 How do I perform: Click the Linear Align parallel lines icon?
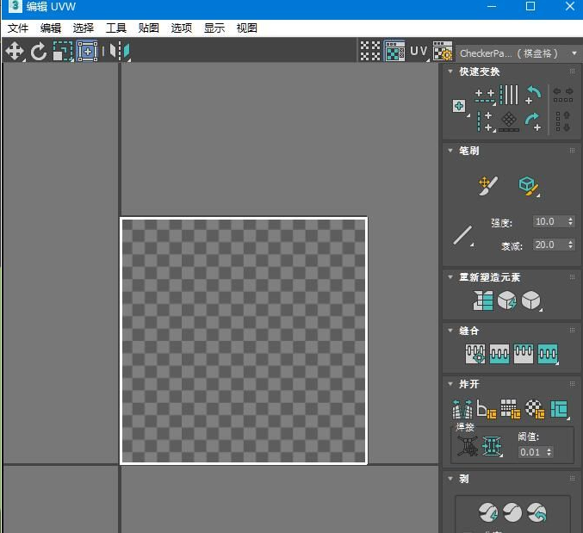pos(509,96)
